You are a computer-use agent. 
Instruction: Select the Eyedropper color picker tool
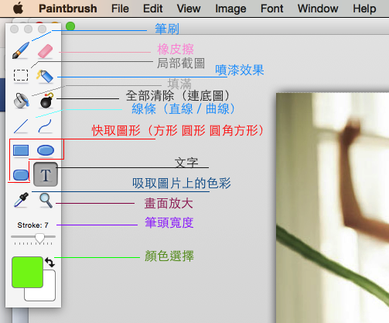(21, 200)
